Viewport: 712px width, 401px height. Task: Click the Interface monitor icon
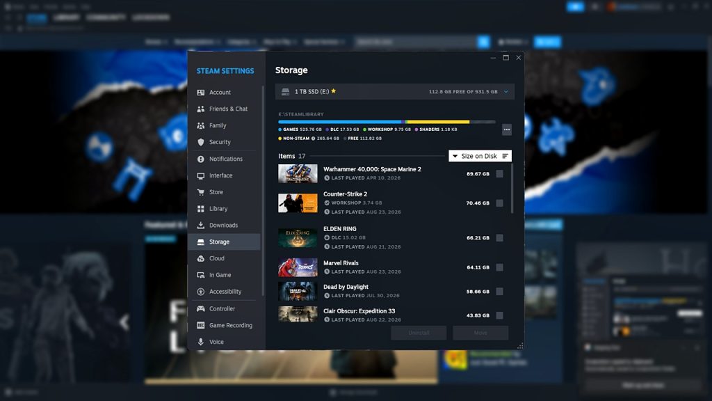[x=201, y=175]
